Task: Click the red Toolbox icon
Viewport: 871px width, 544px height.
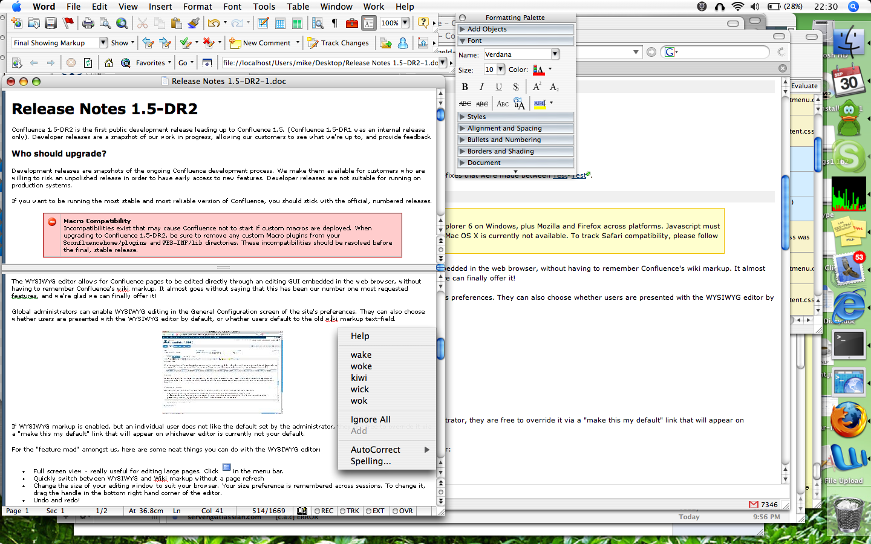Action: (351, 23)
